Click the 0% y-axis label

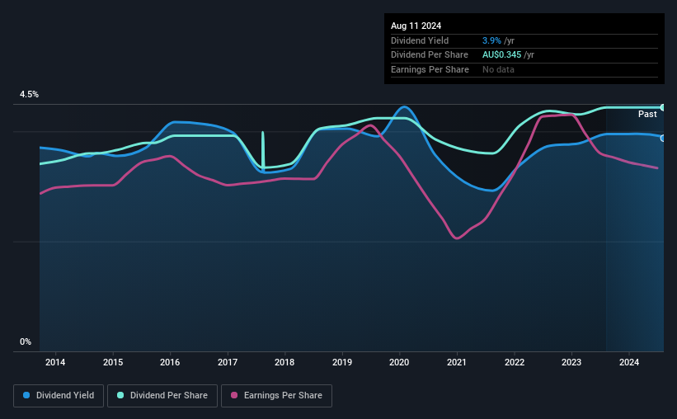tap(26, 341)
